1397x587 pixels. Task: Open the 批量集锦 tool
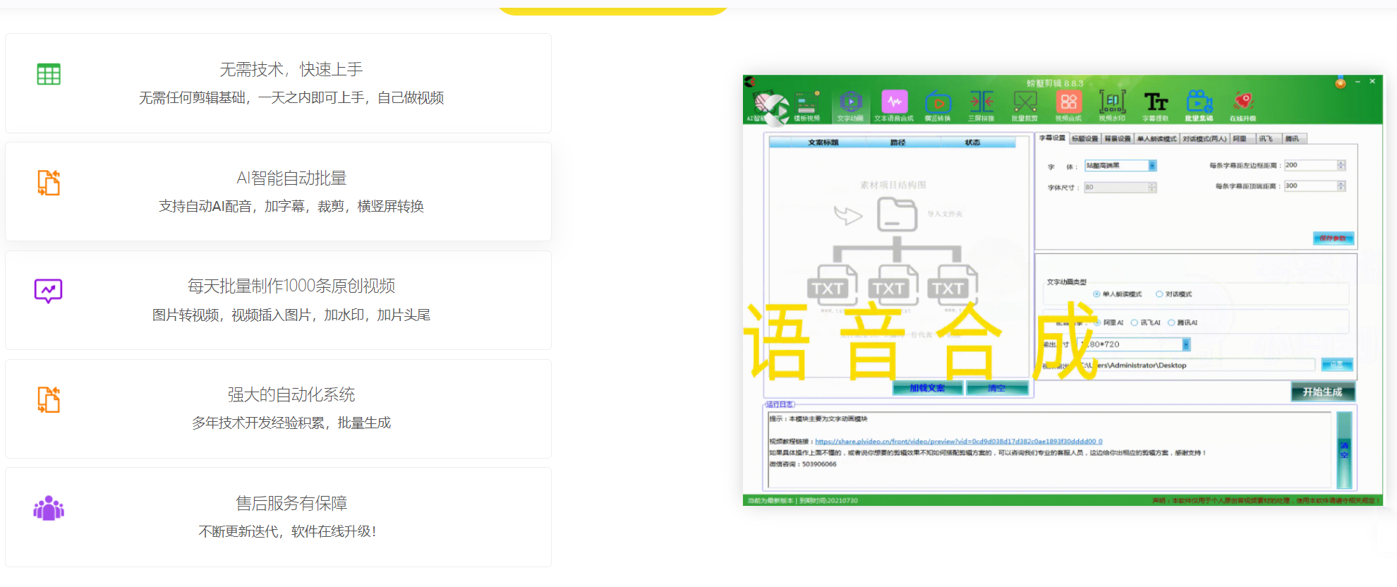(x=1199, y=107)
